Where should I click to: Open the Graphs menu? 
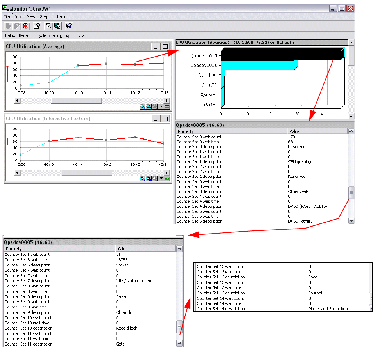coord(46,16)
